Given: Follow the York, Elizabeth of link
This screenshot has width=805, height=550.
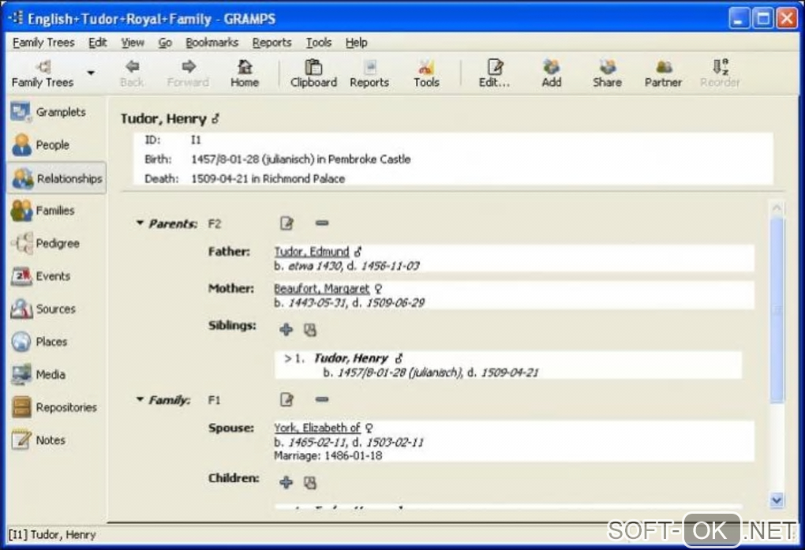Looking at the screenshot, I should coord(317,428).
